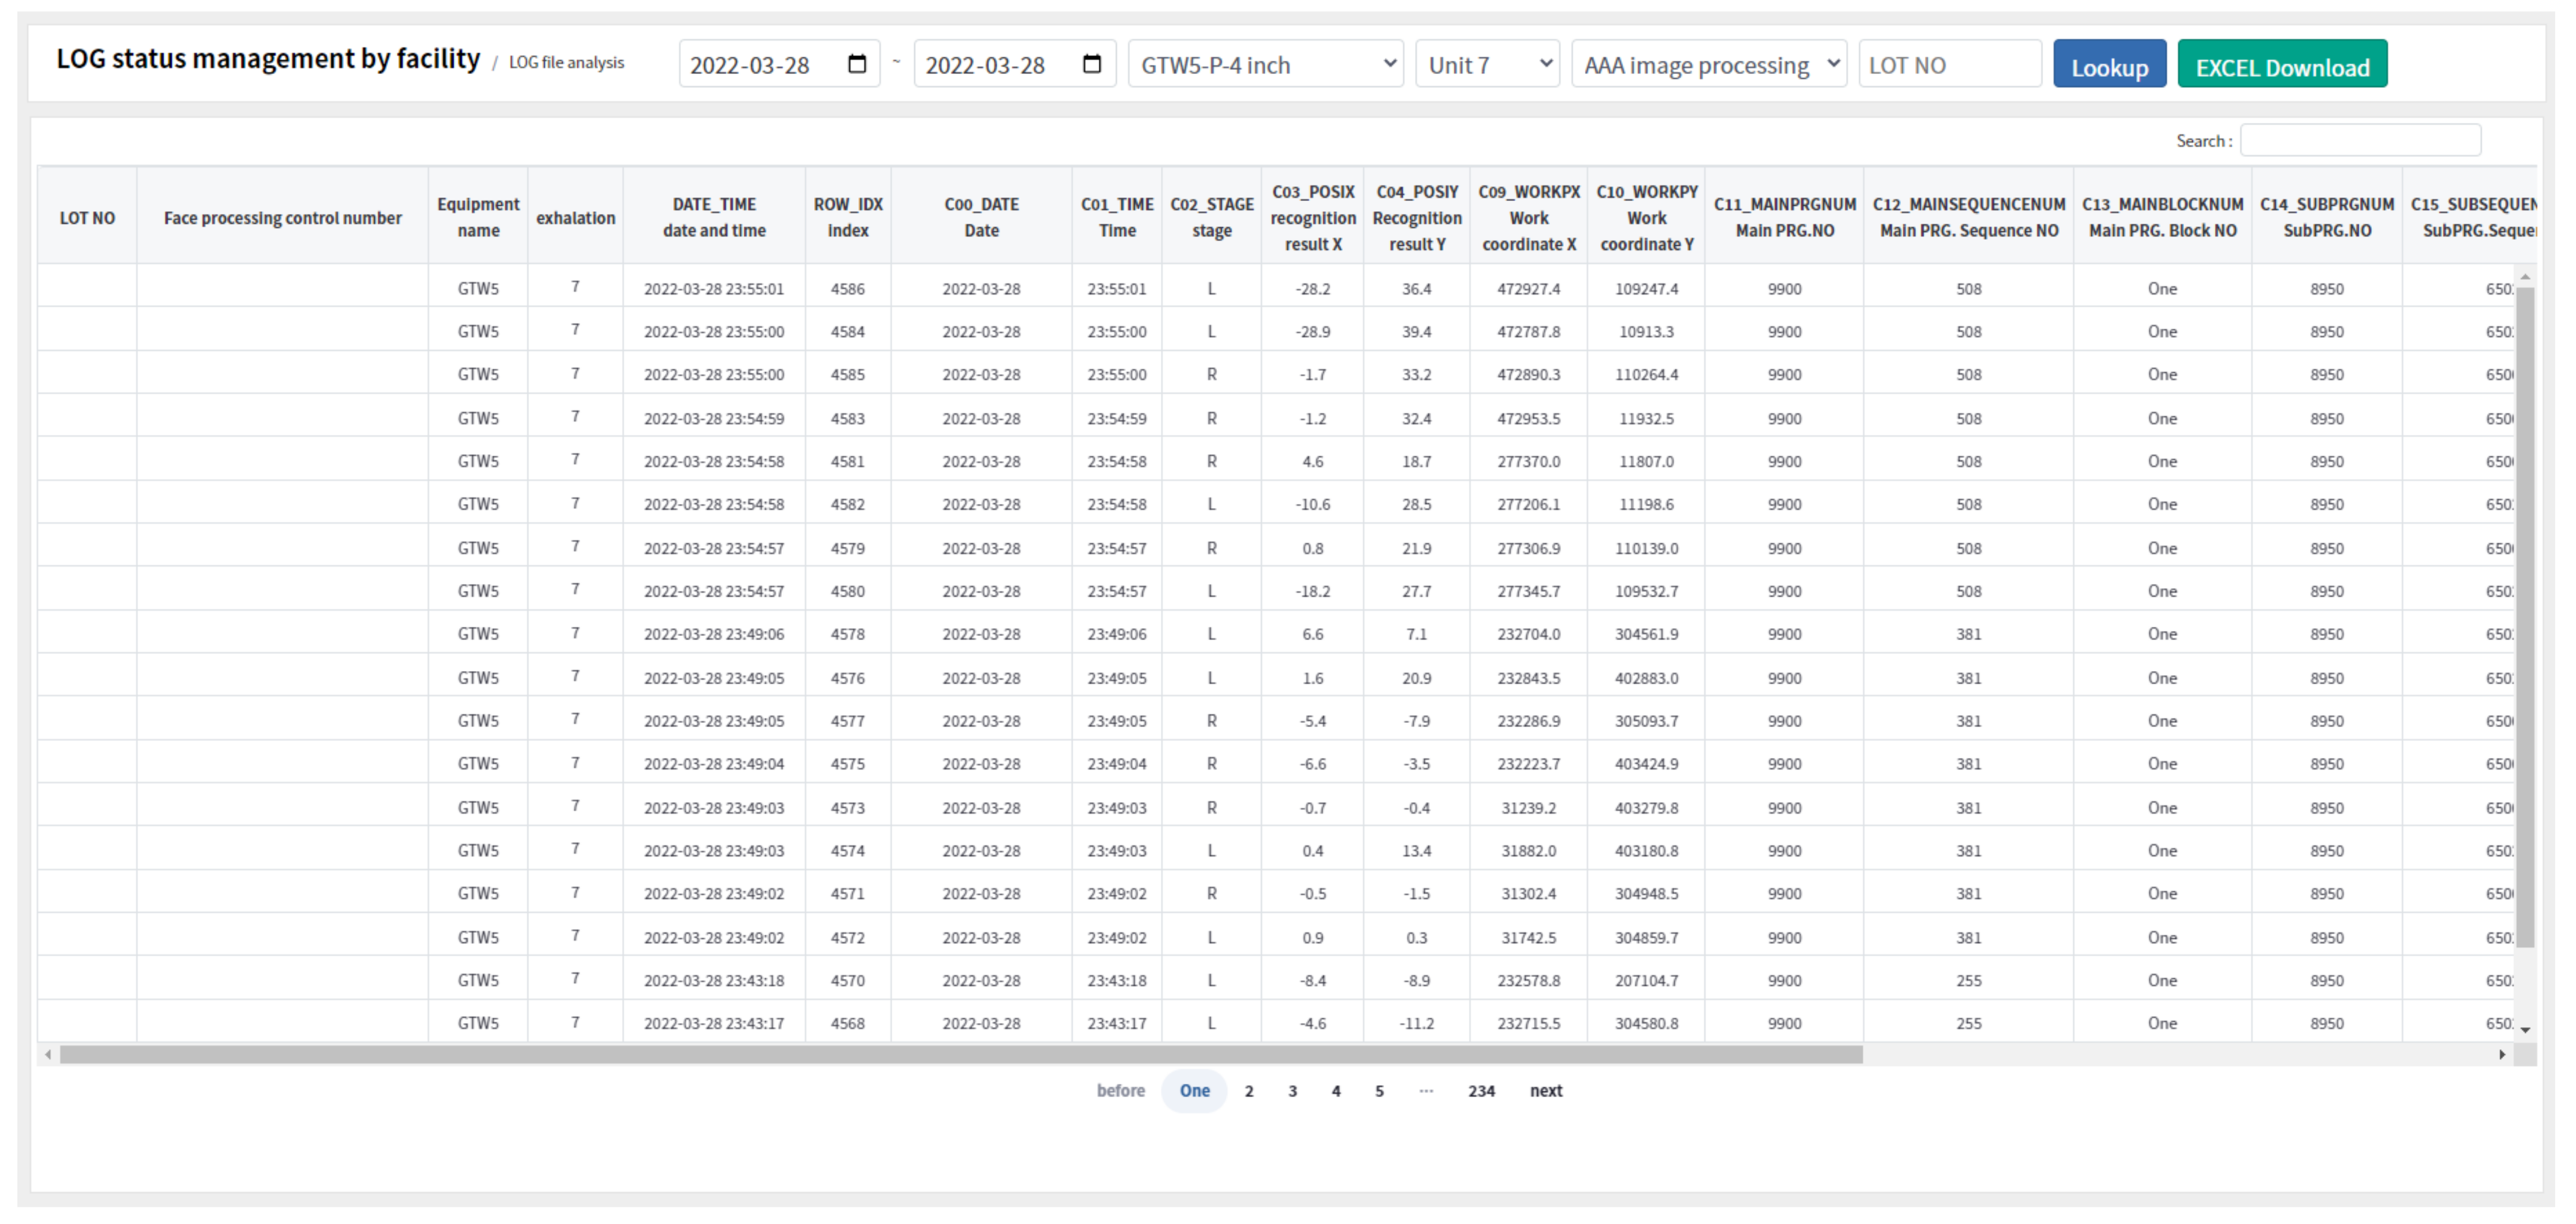
Task: Open the start date calendar picker icon
Action: click(856, 64)
